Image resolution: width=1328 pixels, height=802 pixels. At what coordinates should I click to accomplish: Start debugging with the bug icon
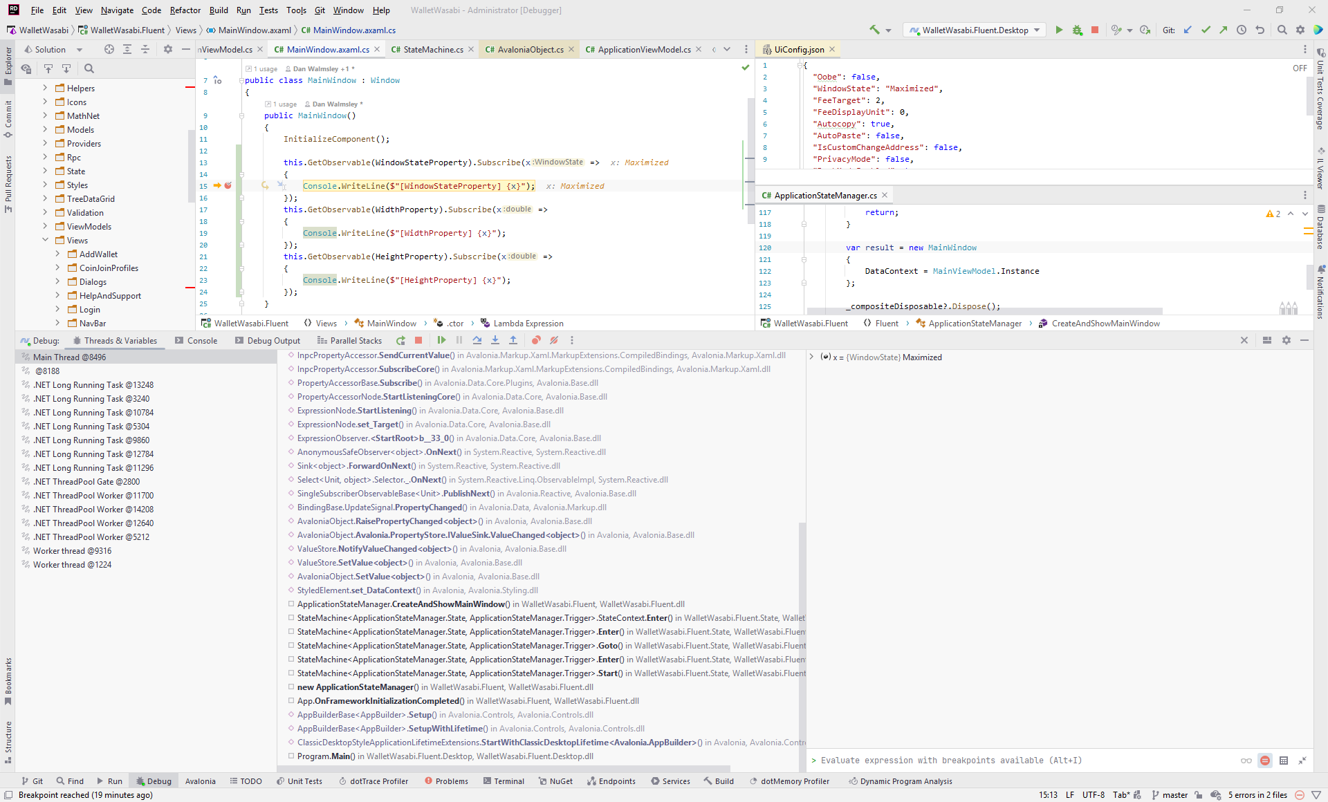[1076, 30]
